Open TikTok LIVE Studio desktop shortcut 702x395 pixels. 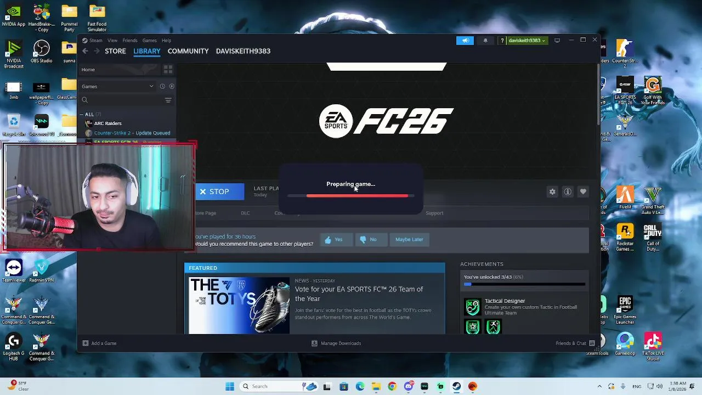(x=653, y=346)
